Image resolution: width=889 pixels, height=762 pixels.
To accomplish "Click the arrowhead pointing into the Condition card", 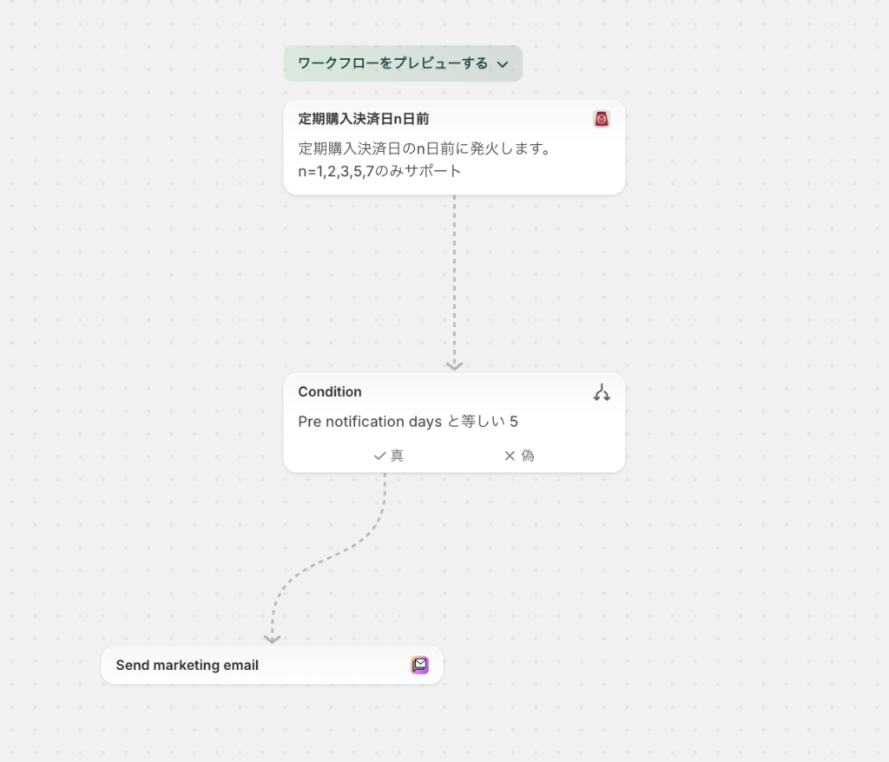I will 454,365.
